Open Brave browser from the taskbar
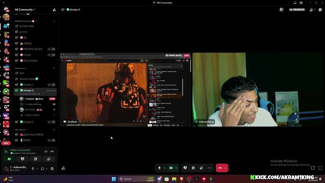Screen dimensions: 325x183 [182, 179]
